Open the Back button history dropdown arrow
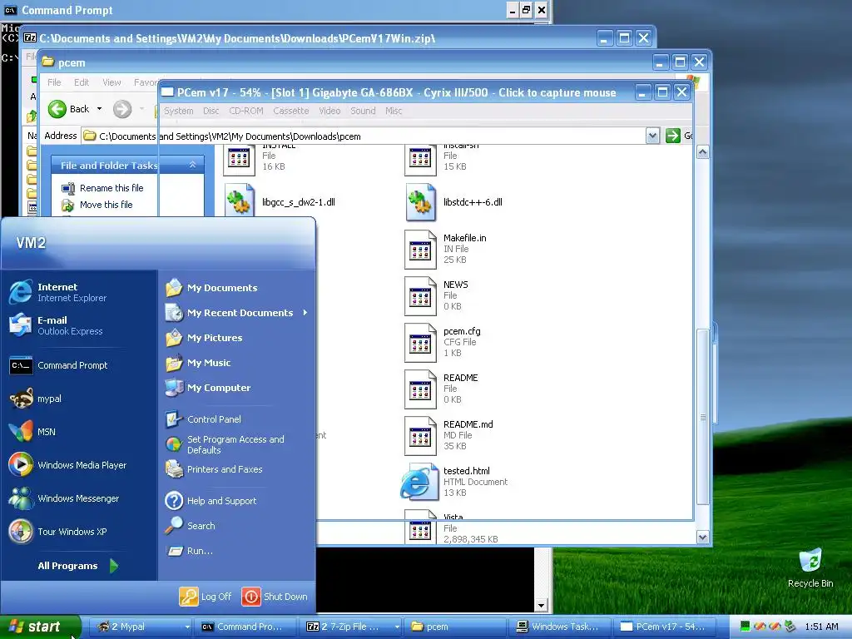 click(x=100, y=109)
